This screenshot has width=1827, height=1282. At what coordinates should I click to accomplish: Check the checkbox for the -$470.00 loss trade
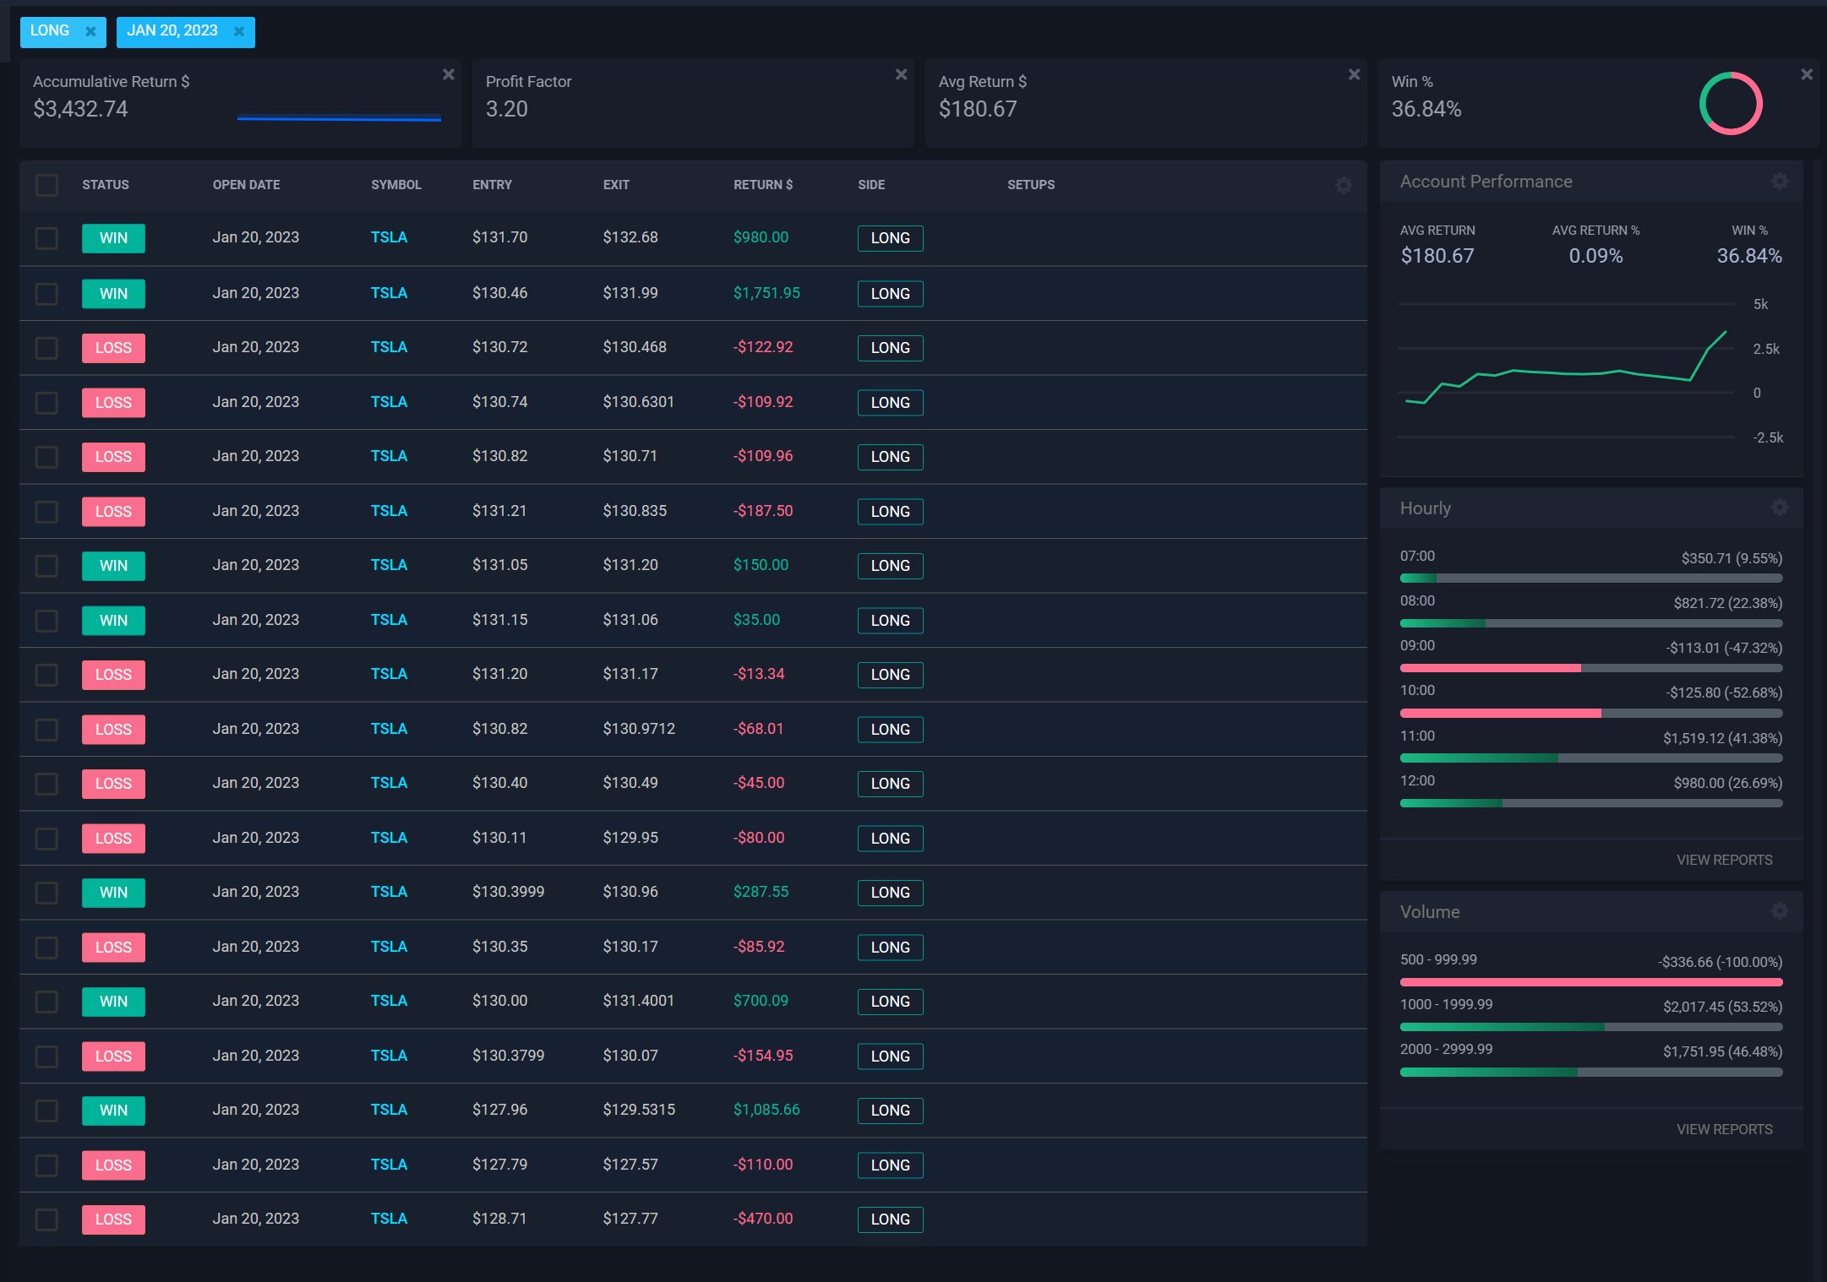pos(46,1220)
